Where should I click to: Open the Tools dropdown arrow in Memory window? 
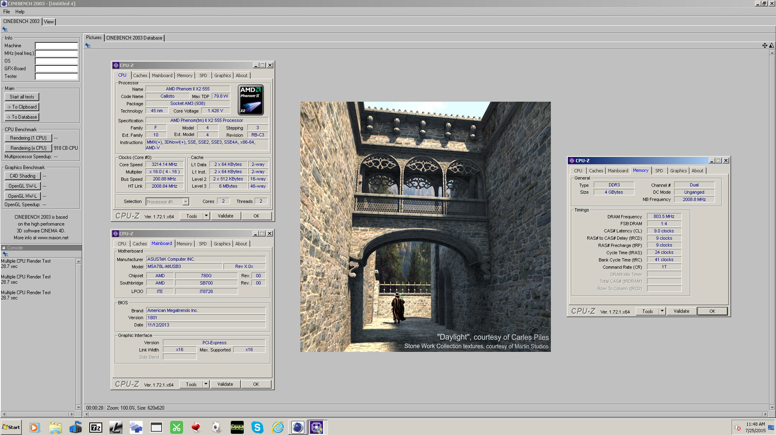tap(662, 311)
